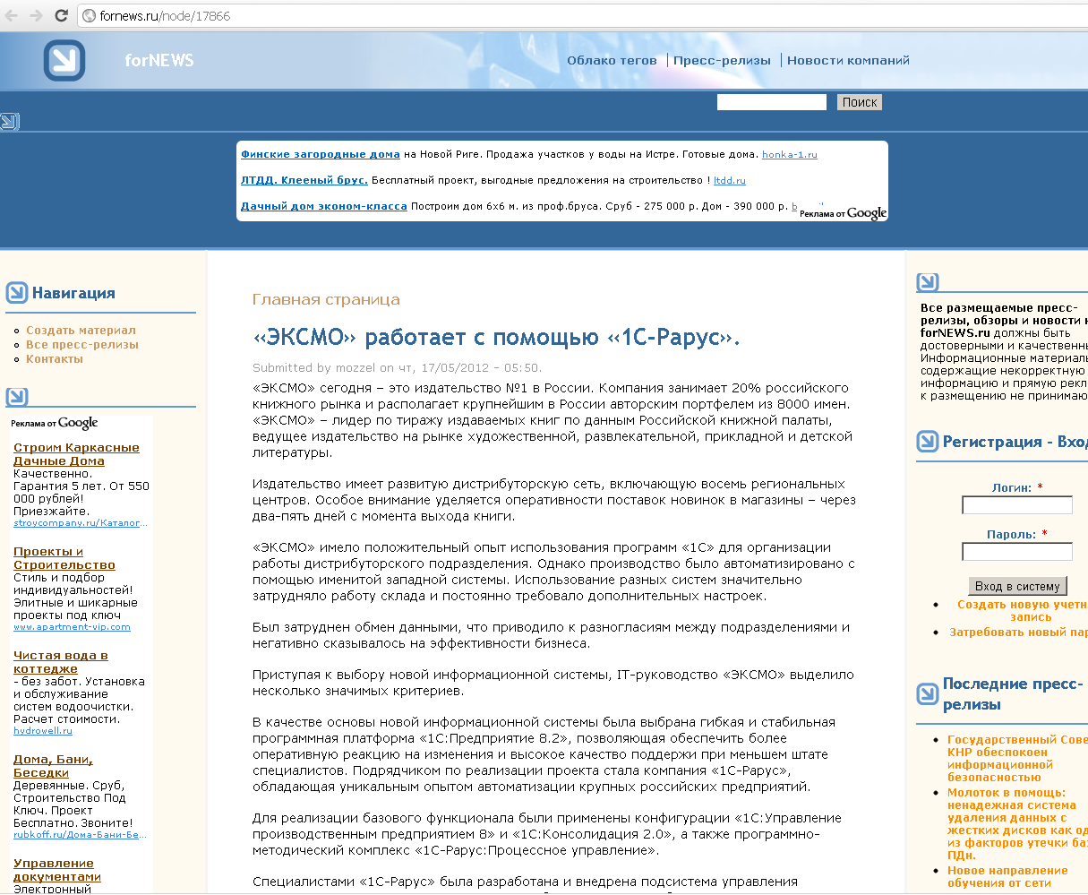
Task: Open the stroycompany.ru ad link
Action: pos(81,522)
